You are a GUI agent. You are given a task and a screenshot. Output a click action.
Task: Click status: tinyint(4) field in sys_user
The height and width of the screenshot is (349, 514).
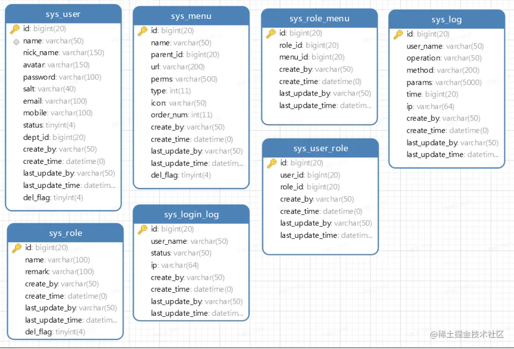pos(49,125)
